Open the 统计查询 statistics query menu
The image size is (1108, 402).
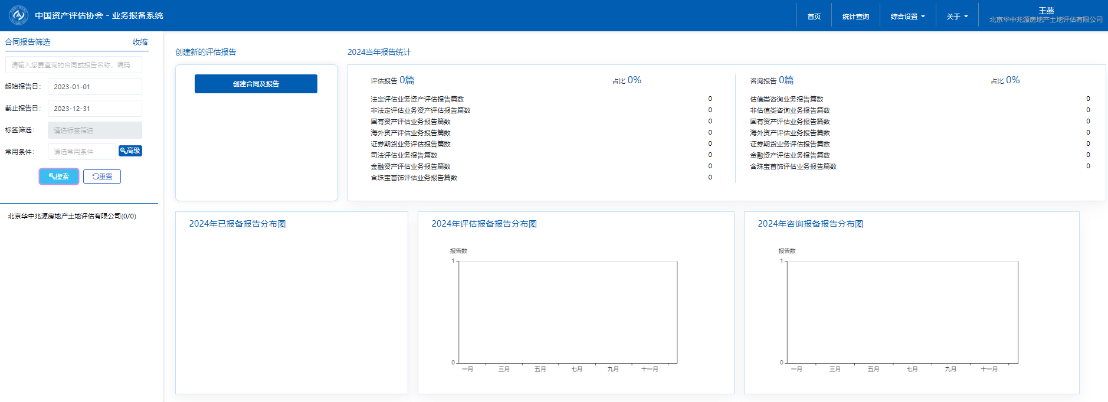coord(855,17)
